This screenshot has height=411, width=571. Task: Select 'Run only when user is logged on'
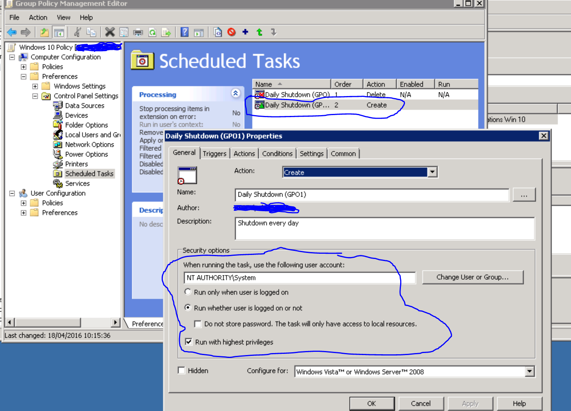[x=188, y=292]
